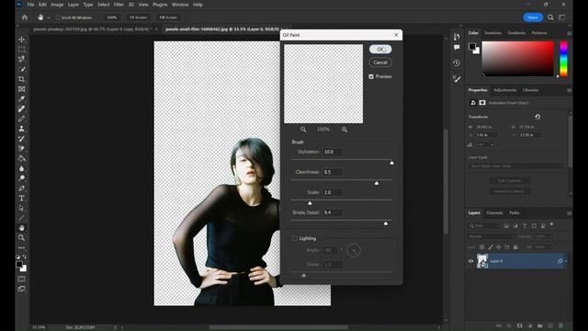Open the Image menu
Viewport: 588px width, 331px height.
pyautogui.click(x=57, y=5)
